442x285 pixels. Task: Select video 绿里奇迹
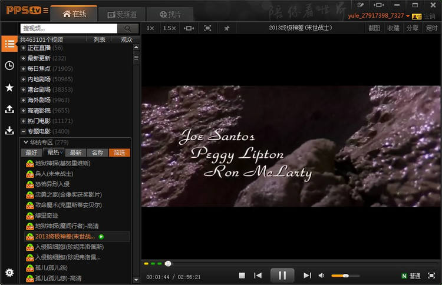click(47, 216)
